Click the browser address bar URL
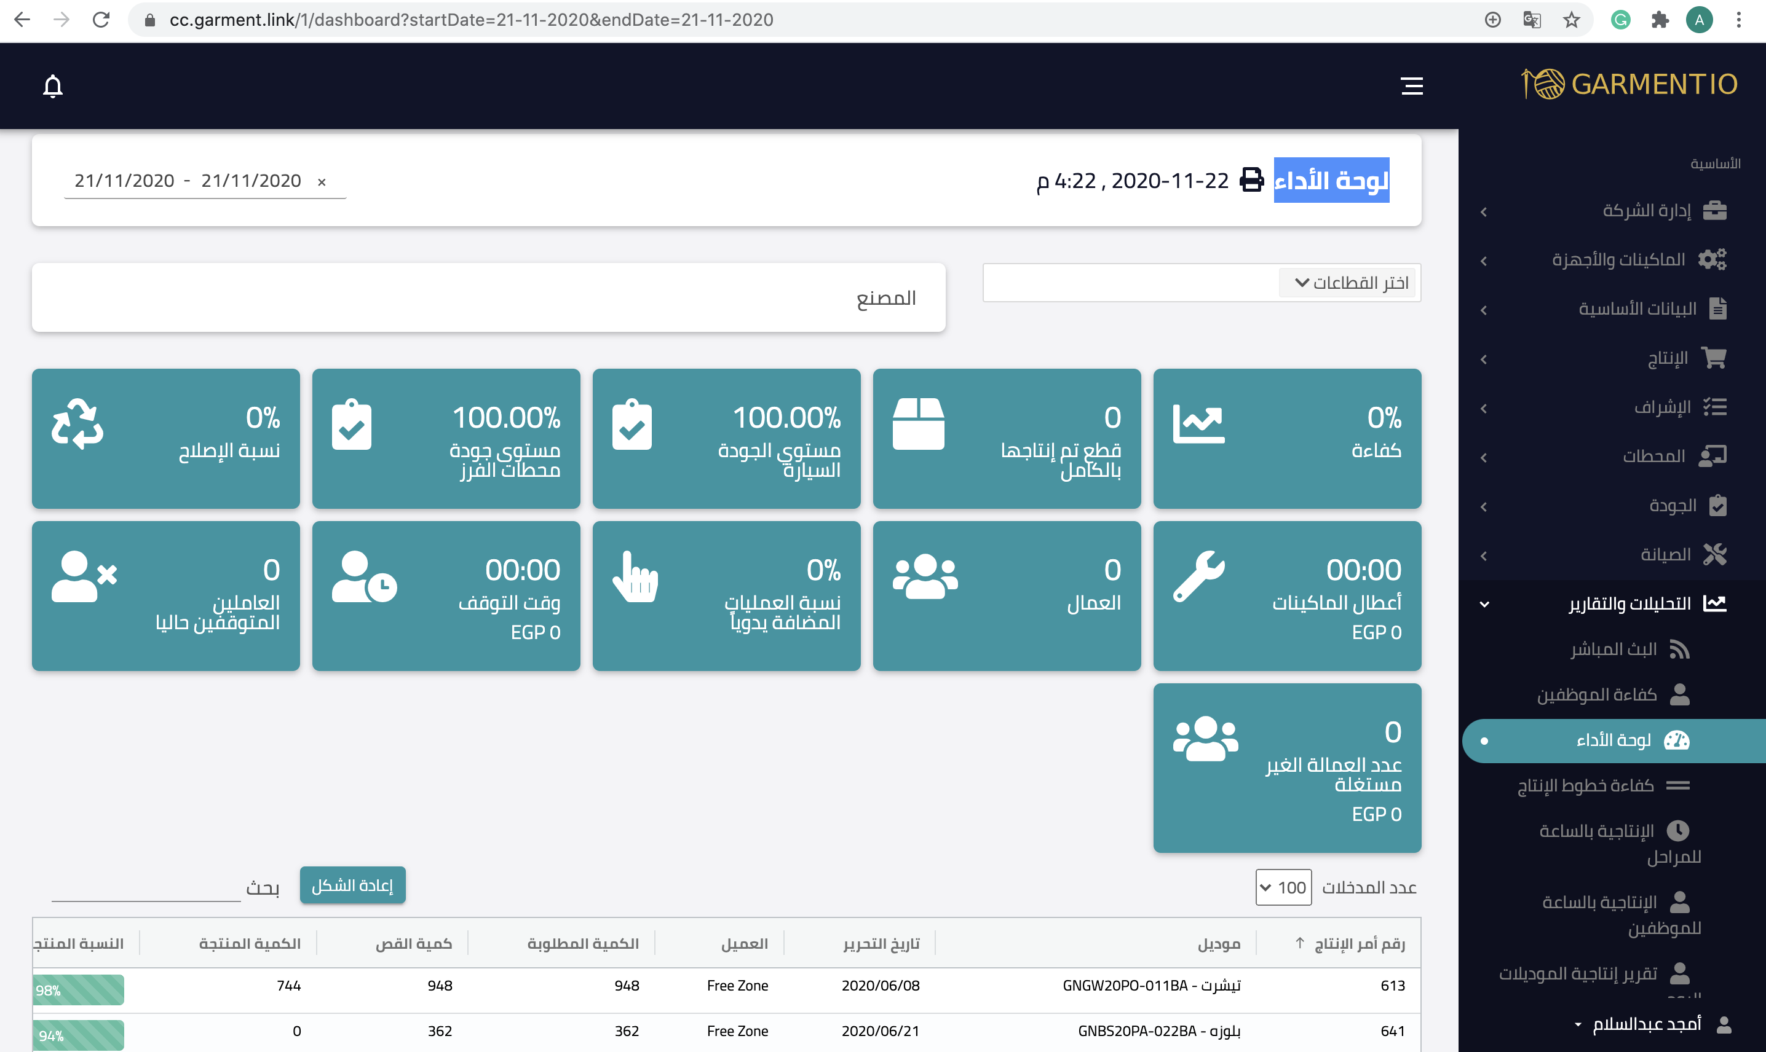This screenshot has height=1052, width=1766. point(471,20)
